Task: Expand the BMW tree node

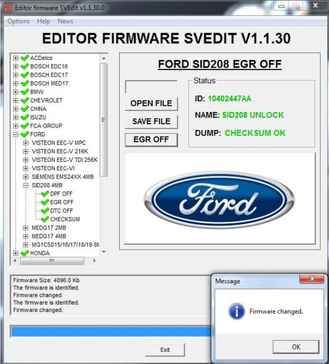Action: 16,92
